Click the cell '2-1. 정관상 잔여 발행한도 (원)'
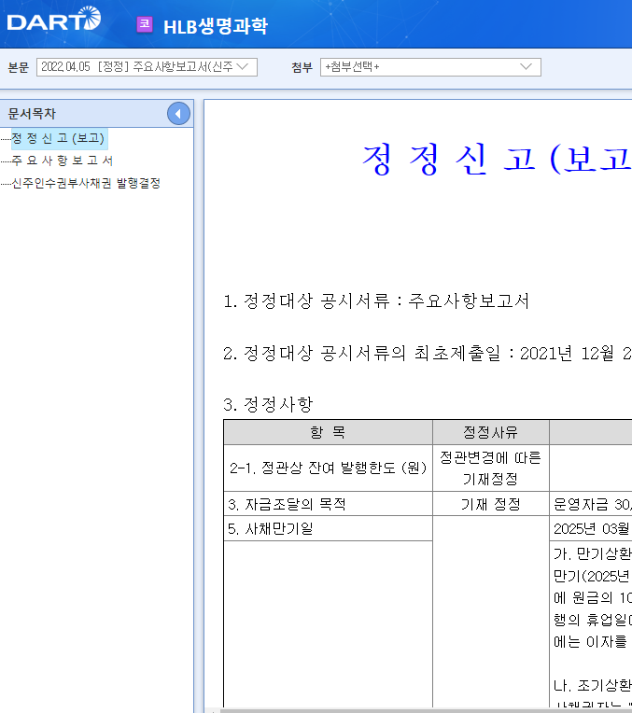This screenshot has width=632, height=713. tap(328, 468)
